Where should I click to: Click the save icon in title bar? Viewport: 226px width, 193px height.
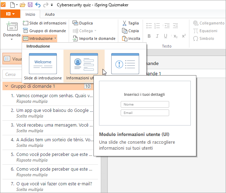(30, 5)
